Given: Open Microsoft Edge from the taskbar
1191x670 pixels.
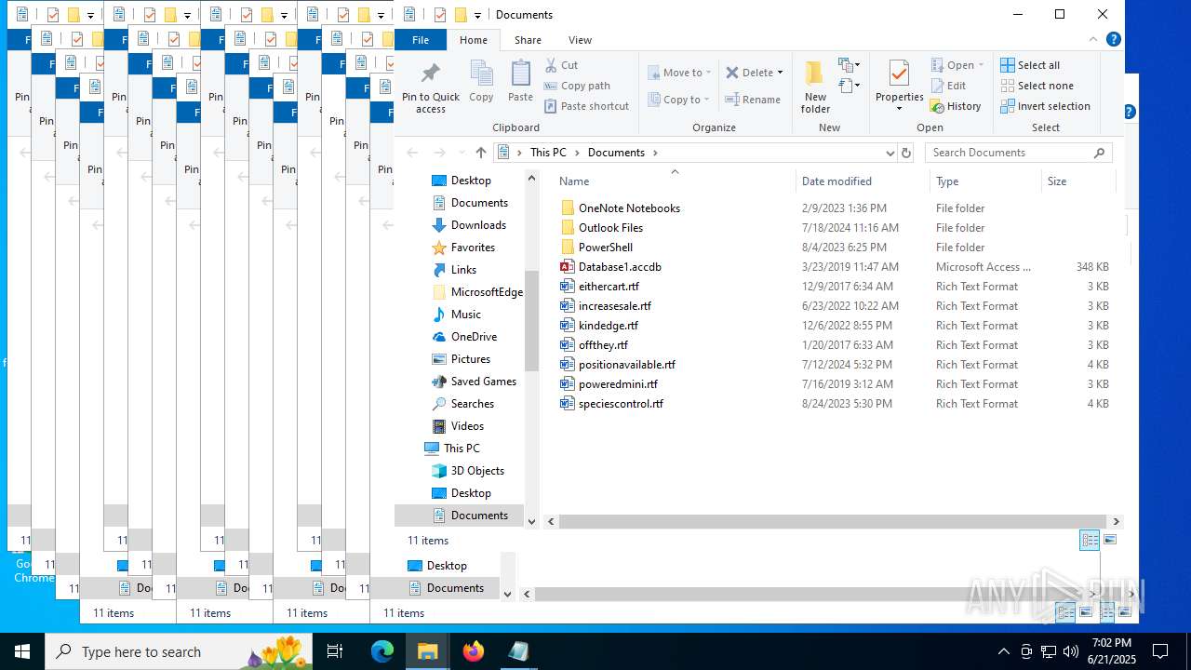Looking at the screenshot, I should tap(382, 651).
